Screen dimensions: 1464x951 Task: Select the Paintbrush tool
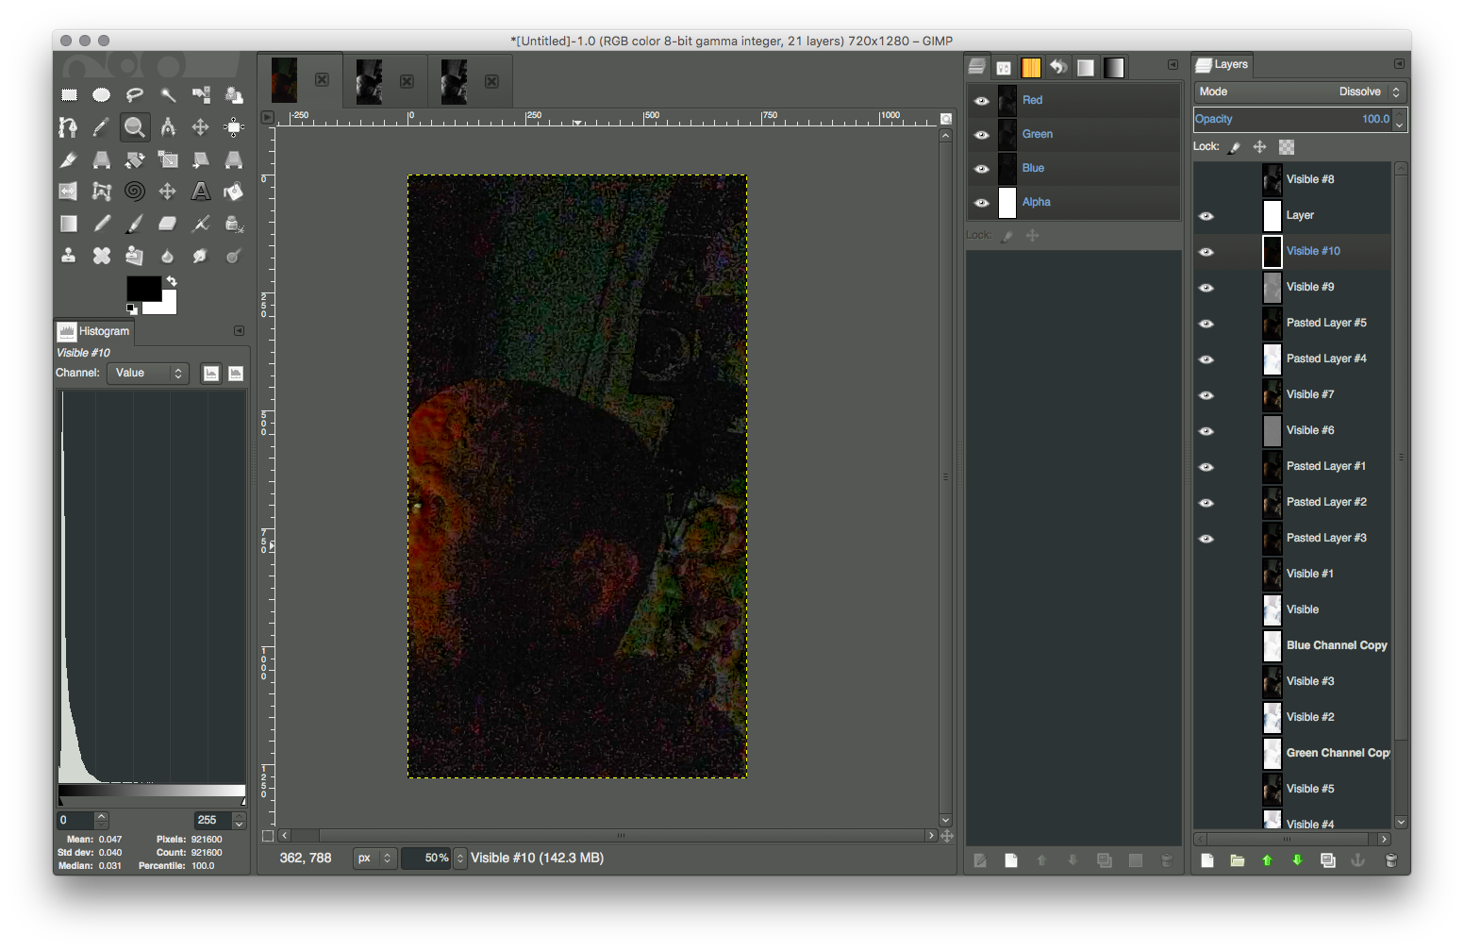135,224
